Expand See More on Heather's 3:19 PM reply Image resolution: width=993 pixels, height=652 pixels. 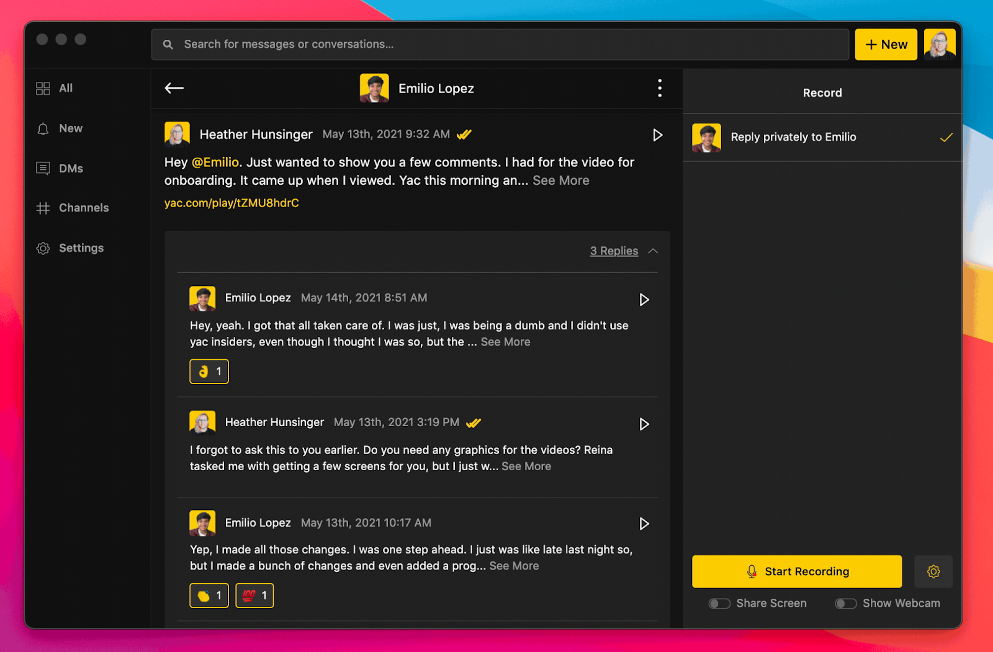tap(526, 466)
